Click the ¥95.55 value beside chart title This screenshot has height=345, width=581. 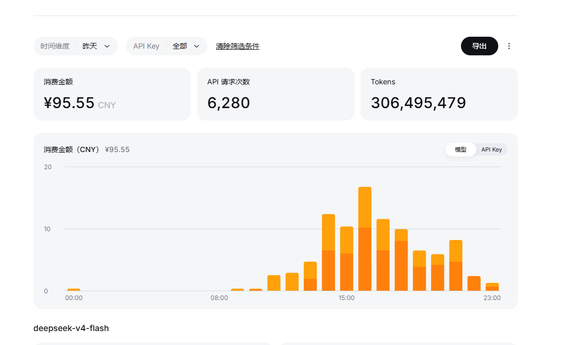[x=117, y=149]
